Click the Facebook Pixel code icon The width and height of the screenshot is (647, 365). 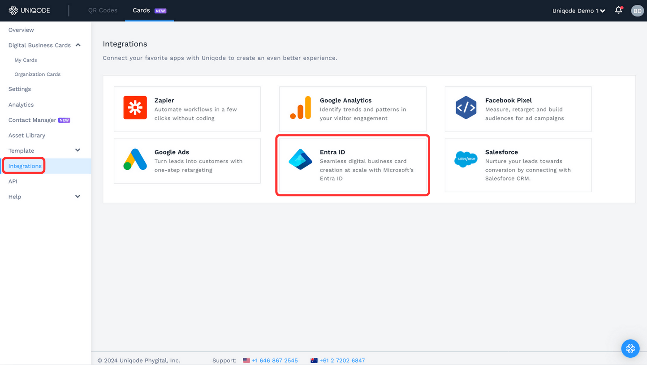tap(466, 107)
